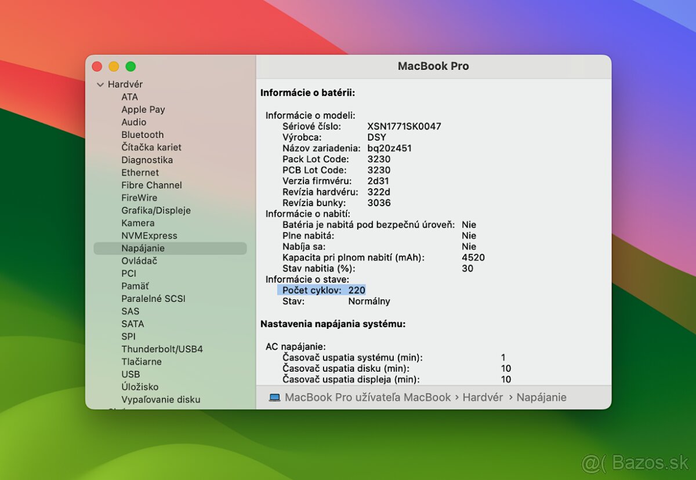Open Thunderbolt/USB4 details

tap(164, 349)
